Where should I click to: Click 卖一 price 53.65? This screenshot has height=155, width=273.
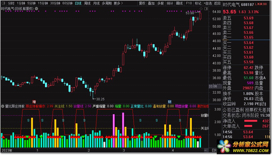(248, 37)
